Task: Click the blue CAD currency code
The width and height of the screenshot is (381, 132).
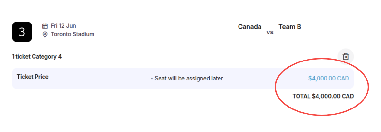Action: pos(343,78)
